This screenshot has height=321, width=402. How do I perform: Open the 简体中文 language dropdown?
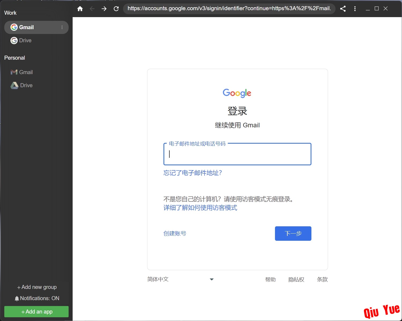click(181, 279)
